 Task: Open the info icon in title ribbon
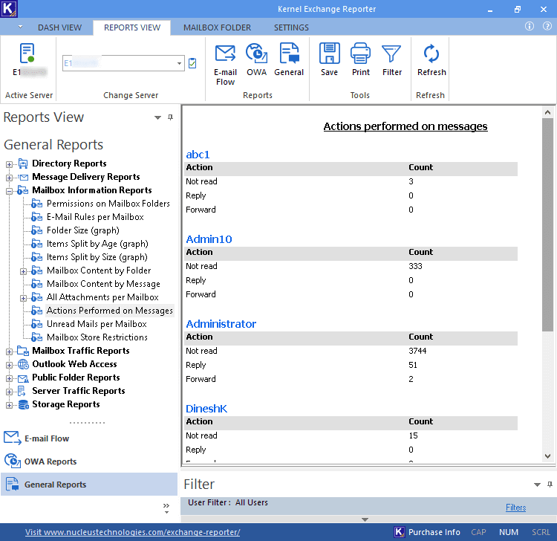point(530,26)
